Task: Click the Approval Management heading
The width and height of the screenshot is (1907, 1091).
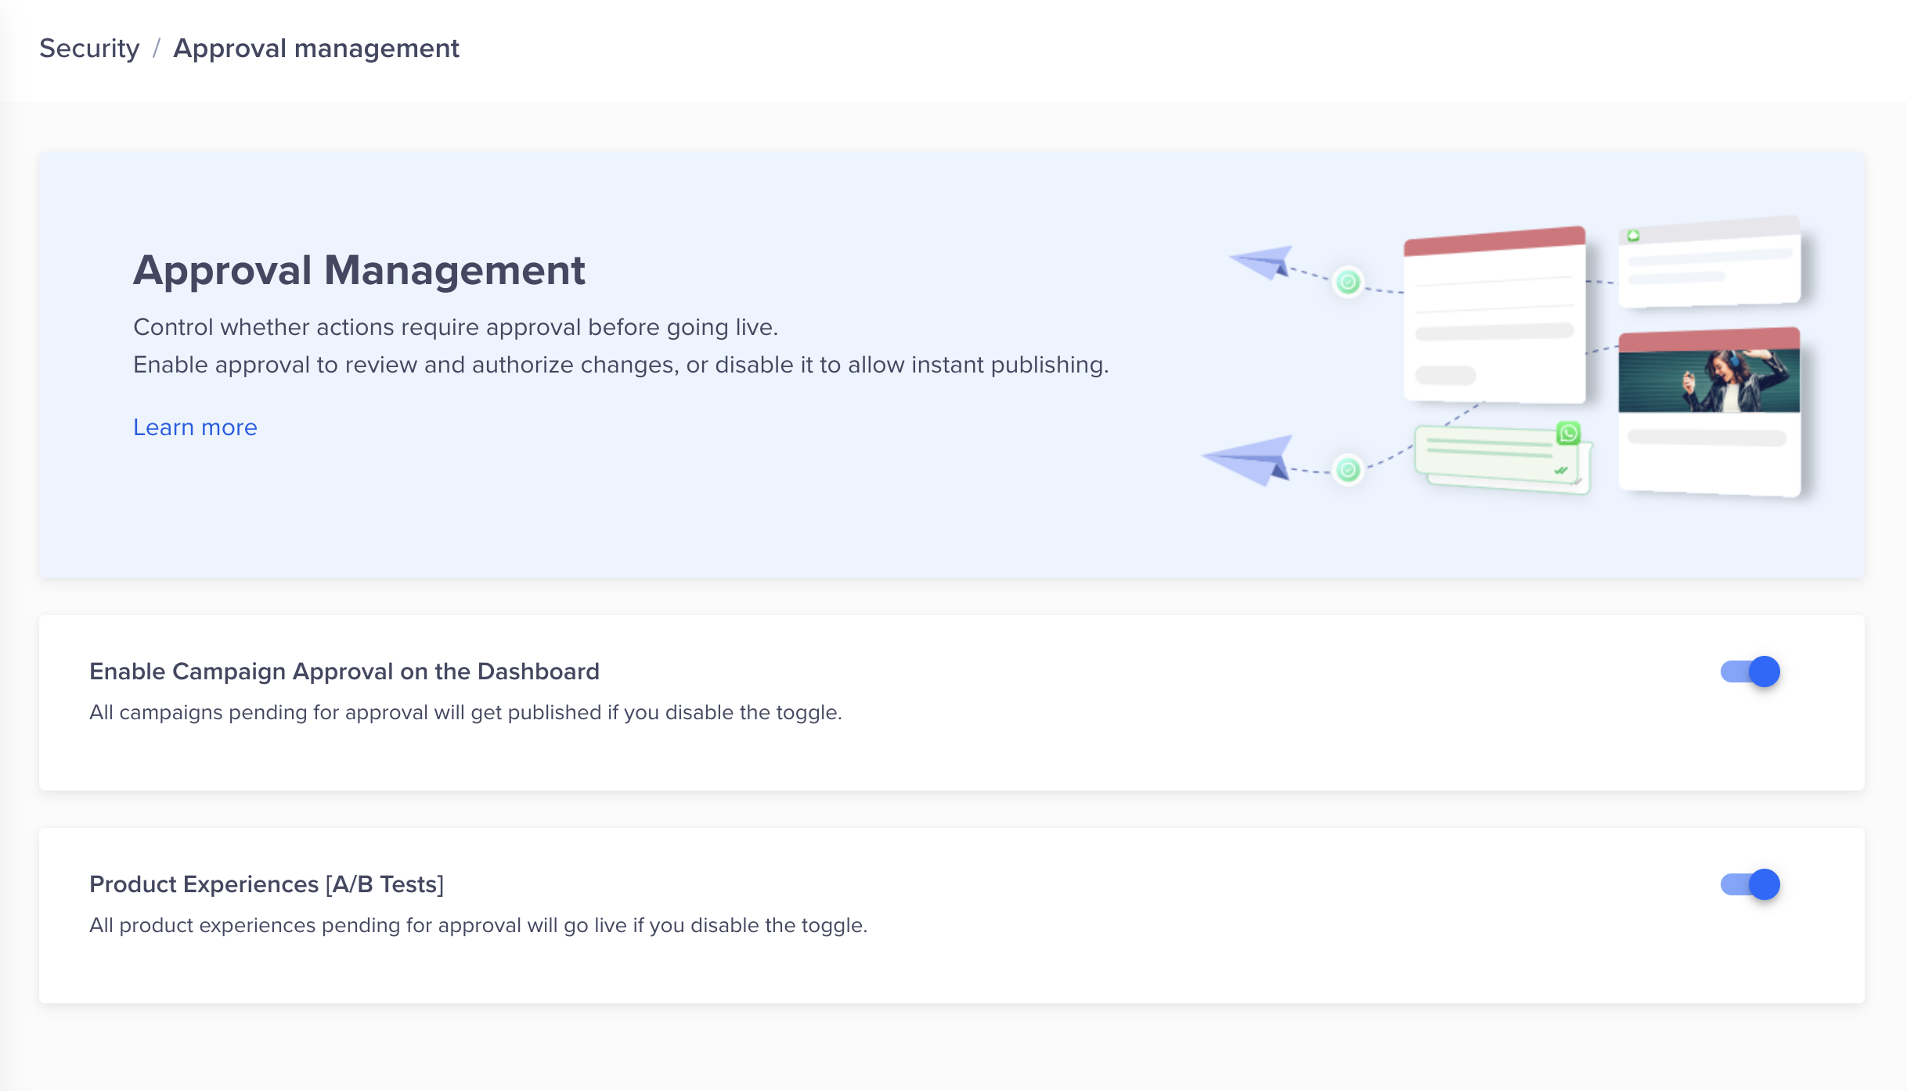Action: click(x=359, y=271)
